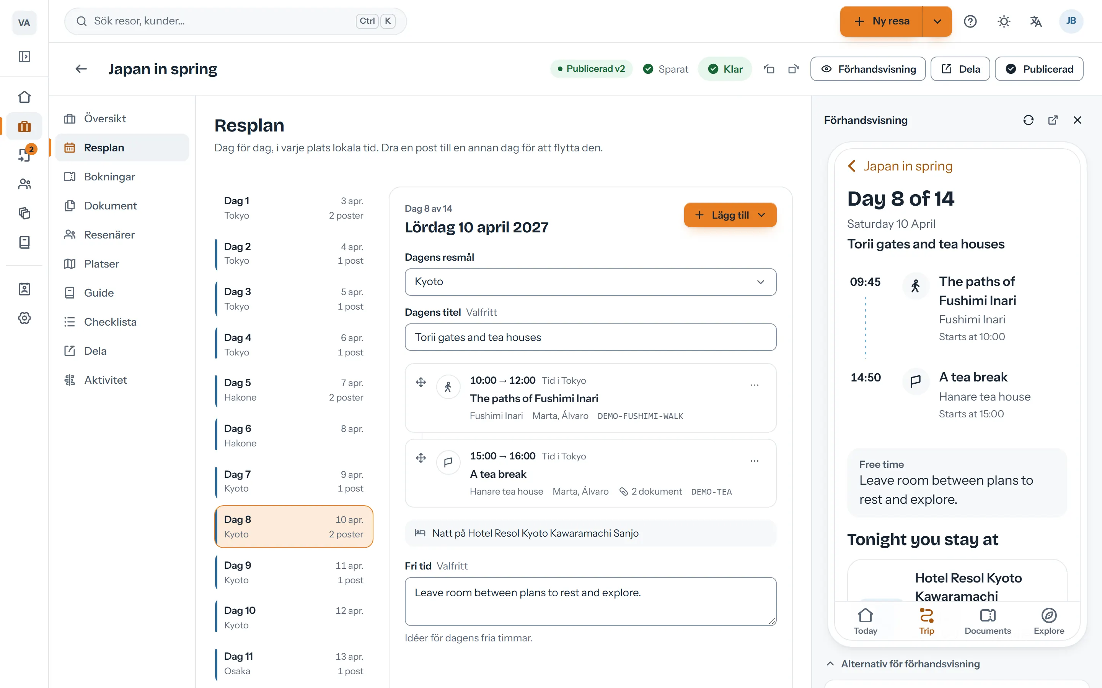Open the help question mark icon
Viewport: 1102px width, 688px height.
pos(970,21)
